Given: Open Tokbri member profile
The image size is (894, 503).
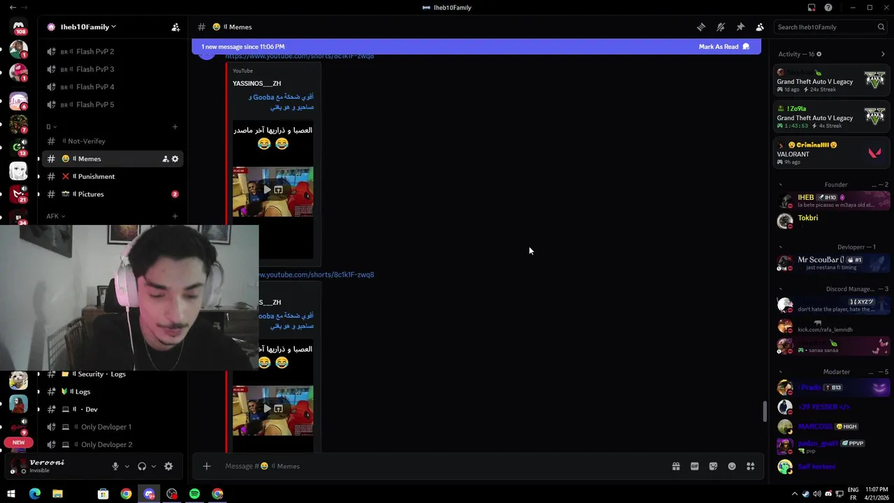Looking at the screenshot, I should 832,221.
